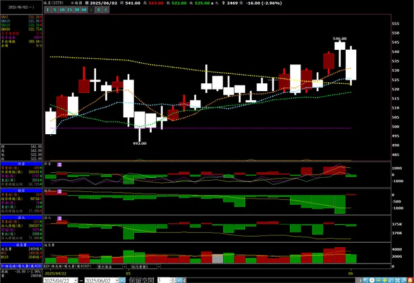Screen dimensions: 414x283
Task: Click the GO button after the date range
Action: (123, 280)
